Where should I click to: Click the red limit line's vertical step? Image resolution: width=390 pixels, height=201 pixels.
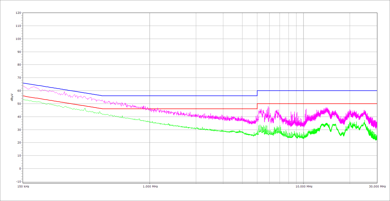click(257, 106)
